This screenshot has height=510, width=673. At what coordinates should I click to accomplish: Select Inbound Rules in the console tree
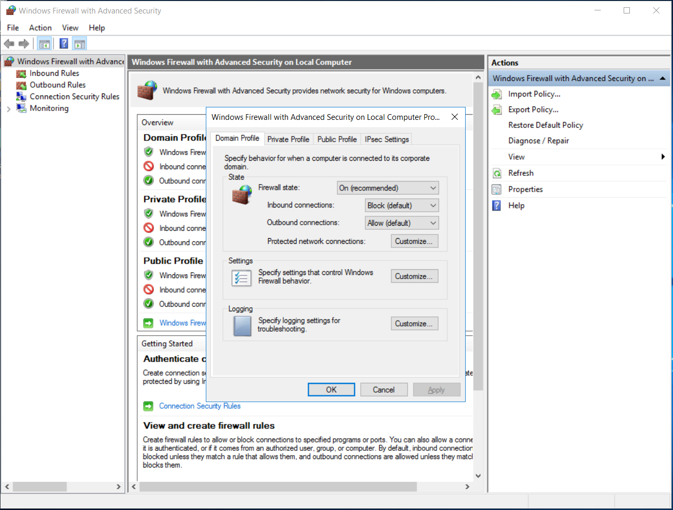pos(55,74)
